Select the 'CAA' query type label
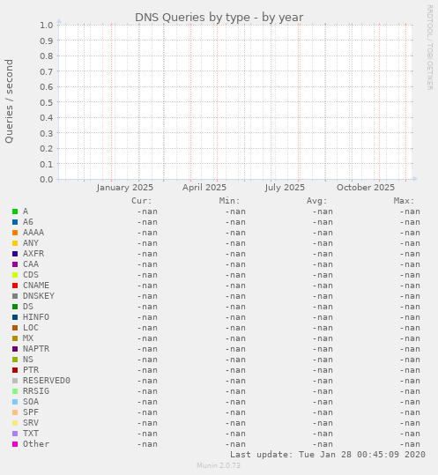This screenshot has height=475, width=438. 31,264
